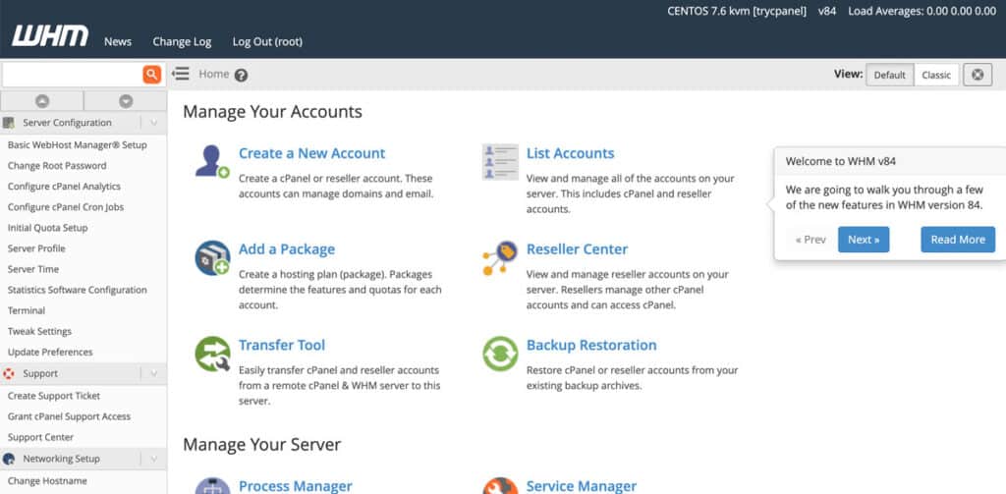Click the Service Manager wrench icon
The width and height of the screenshot is (1006, 494).
click(500, 486)
